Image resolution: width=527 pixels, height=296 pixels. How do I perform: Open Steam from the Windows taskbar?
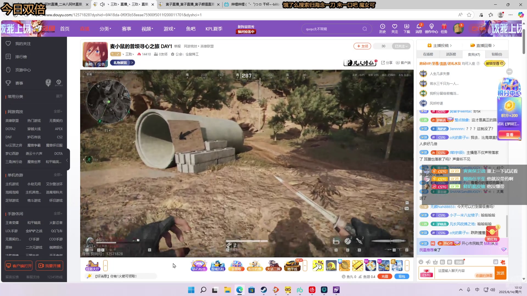[x=264, y=290]
